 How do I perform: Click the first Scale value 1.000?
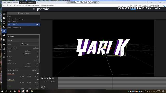tap(22, 89)
